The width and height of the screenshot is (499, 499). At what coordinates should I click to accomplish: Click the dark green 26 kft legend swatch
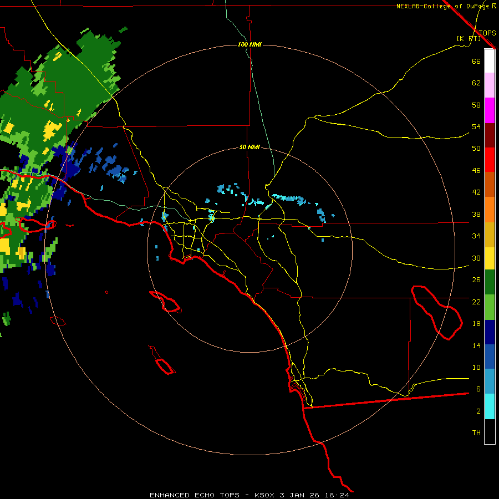tap(490, 282)
